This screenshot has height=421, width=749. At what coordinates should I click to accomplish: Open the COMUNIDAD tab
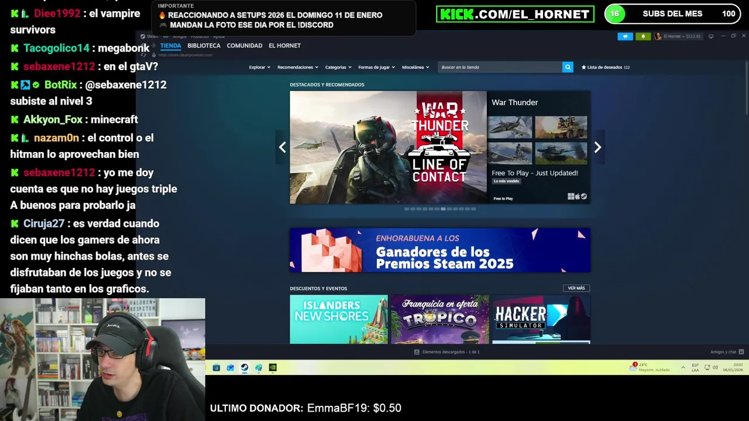pos(244,46)
